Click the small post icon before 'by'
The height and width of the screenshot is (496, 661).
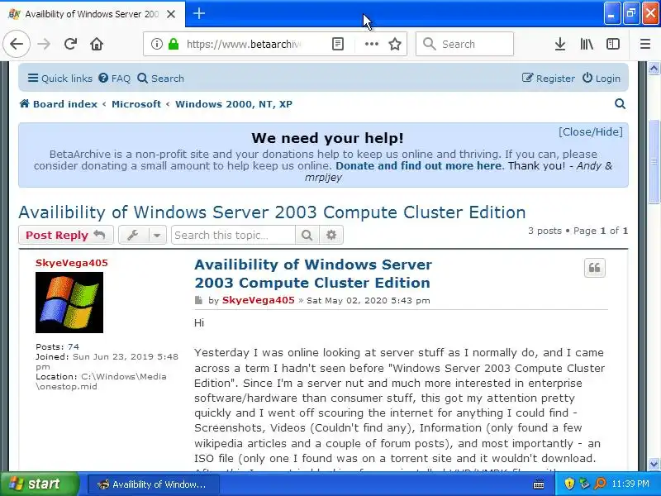click(x=198, y=300)
